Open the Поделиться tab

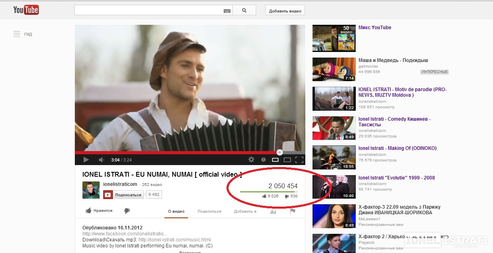click(x=209, y=211)
